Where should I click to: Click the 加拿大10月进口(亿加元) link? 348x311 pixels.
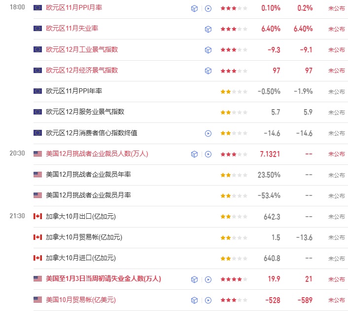(80, 258)
